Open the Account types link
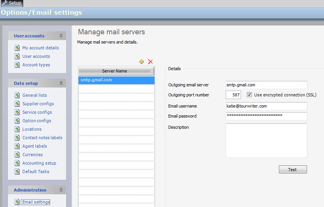324x207 pixels. click(36, 65)
